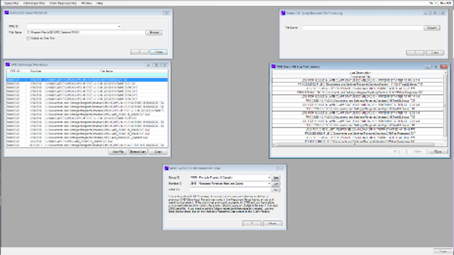Click the log window's horizontal scrollbar
Screen dimensions: 454x255
358,144
